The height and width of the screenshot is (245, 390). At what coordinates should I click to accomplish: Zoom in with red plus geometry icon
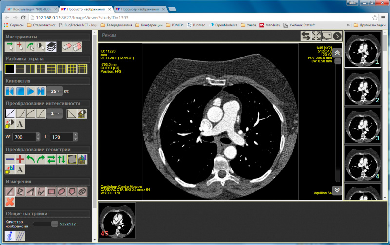tap(20, 159)
